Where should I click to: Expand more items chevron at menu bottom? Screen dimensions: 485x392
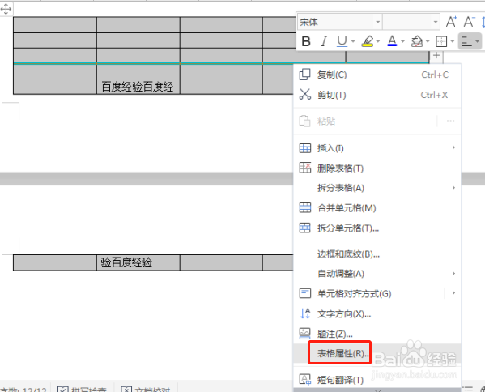pyautogui.click(x=377, y=390)
